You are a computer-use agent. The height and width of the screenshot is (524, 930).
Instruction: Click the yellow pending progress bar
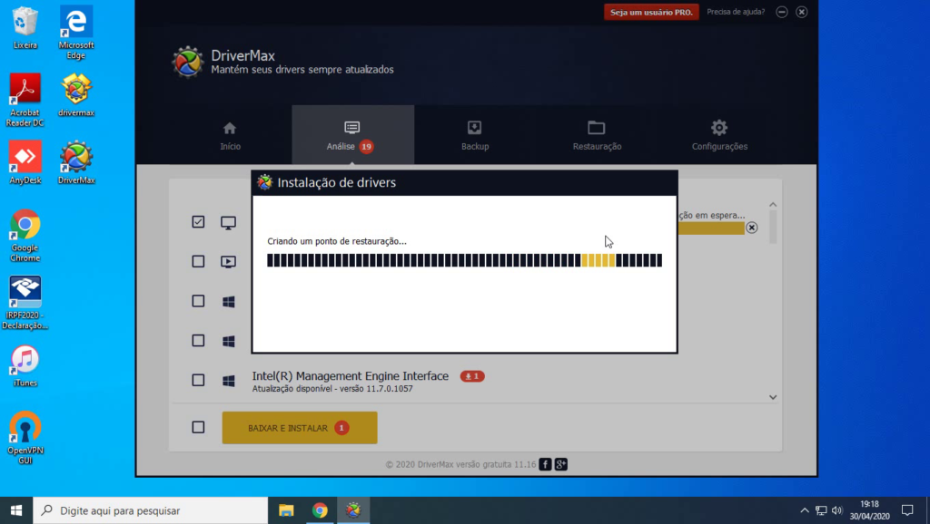pos(710,228)
